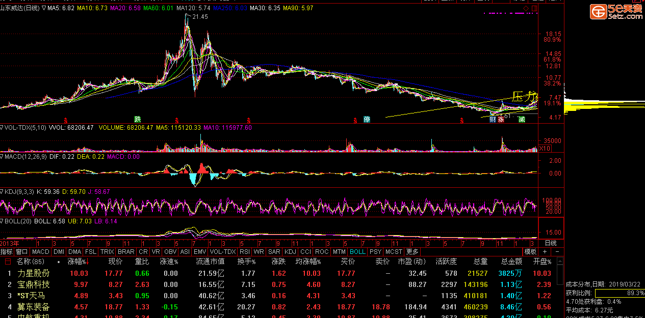Switch to the FSL indicator tab
Screen dimensions: 645x318
90,251
